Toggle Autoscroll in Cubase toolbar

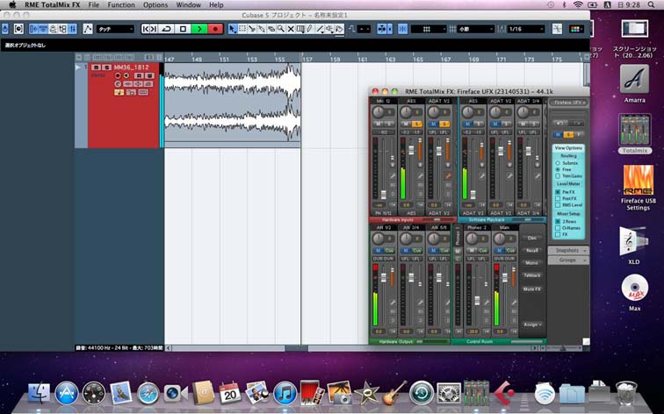coord(382,29)
